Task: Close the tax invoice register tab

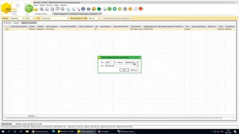Action: 100,14
